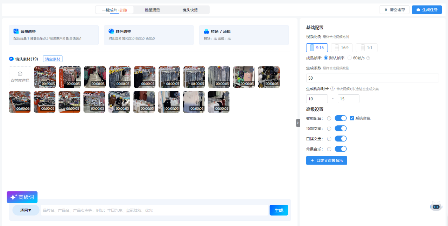Click the 生成条数 input field

(372, 78)
